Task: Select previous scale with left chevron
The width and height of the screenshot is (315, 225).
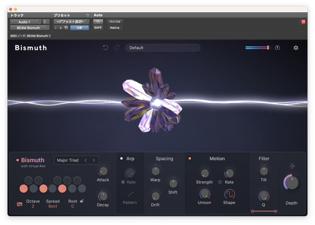Action: coord(86,160)
